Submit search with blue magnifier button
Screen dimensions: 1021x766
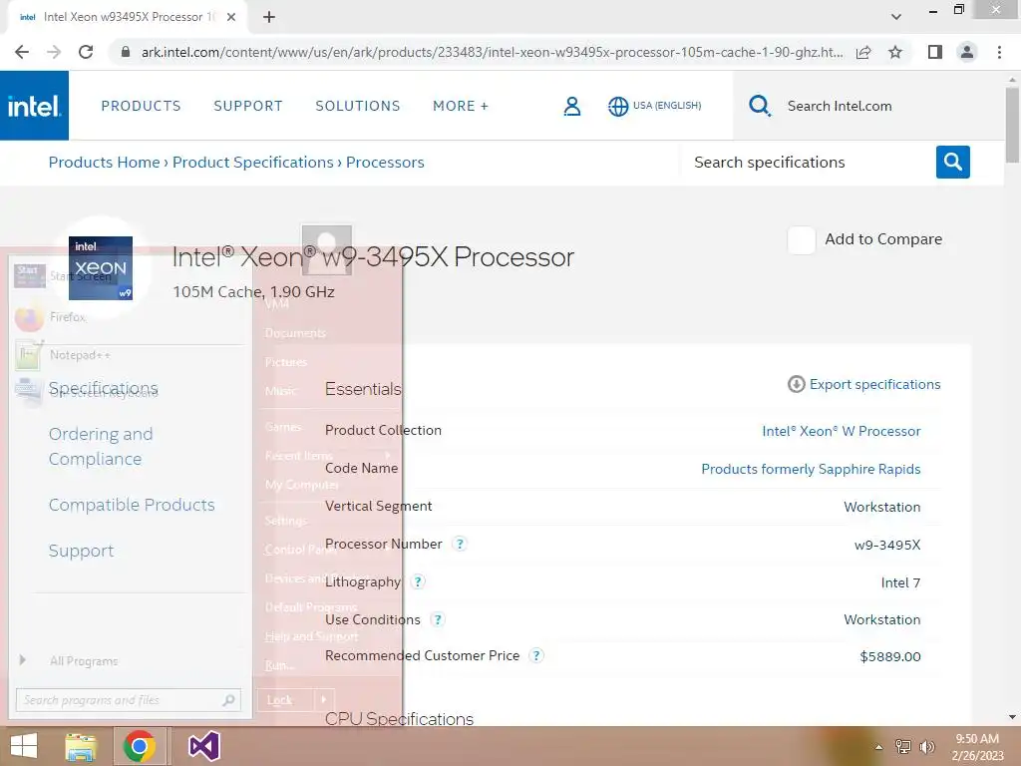click(x=952, y=162)
